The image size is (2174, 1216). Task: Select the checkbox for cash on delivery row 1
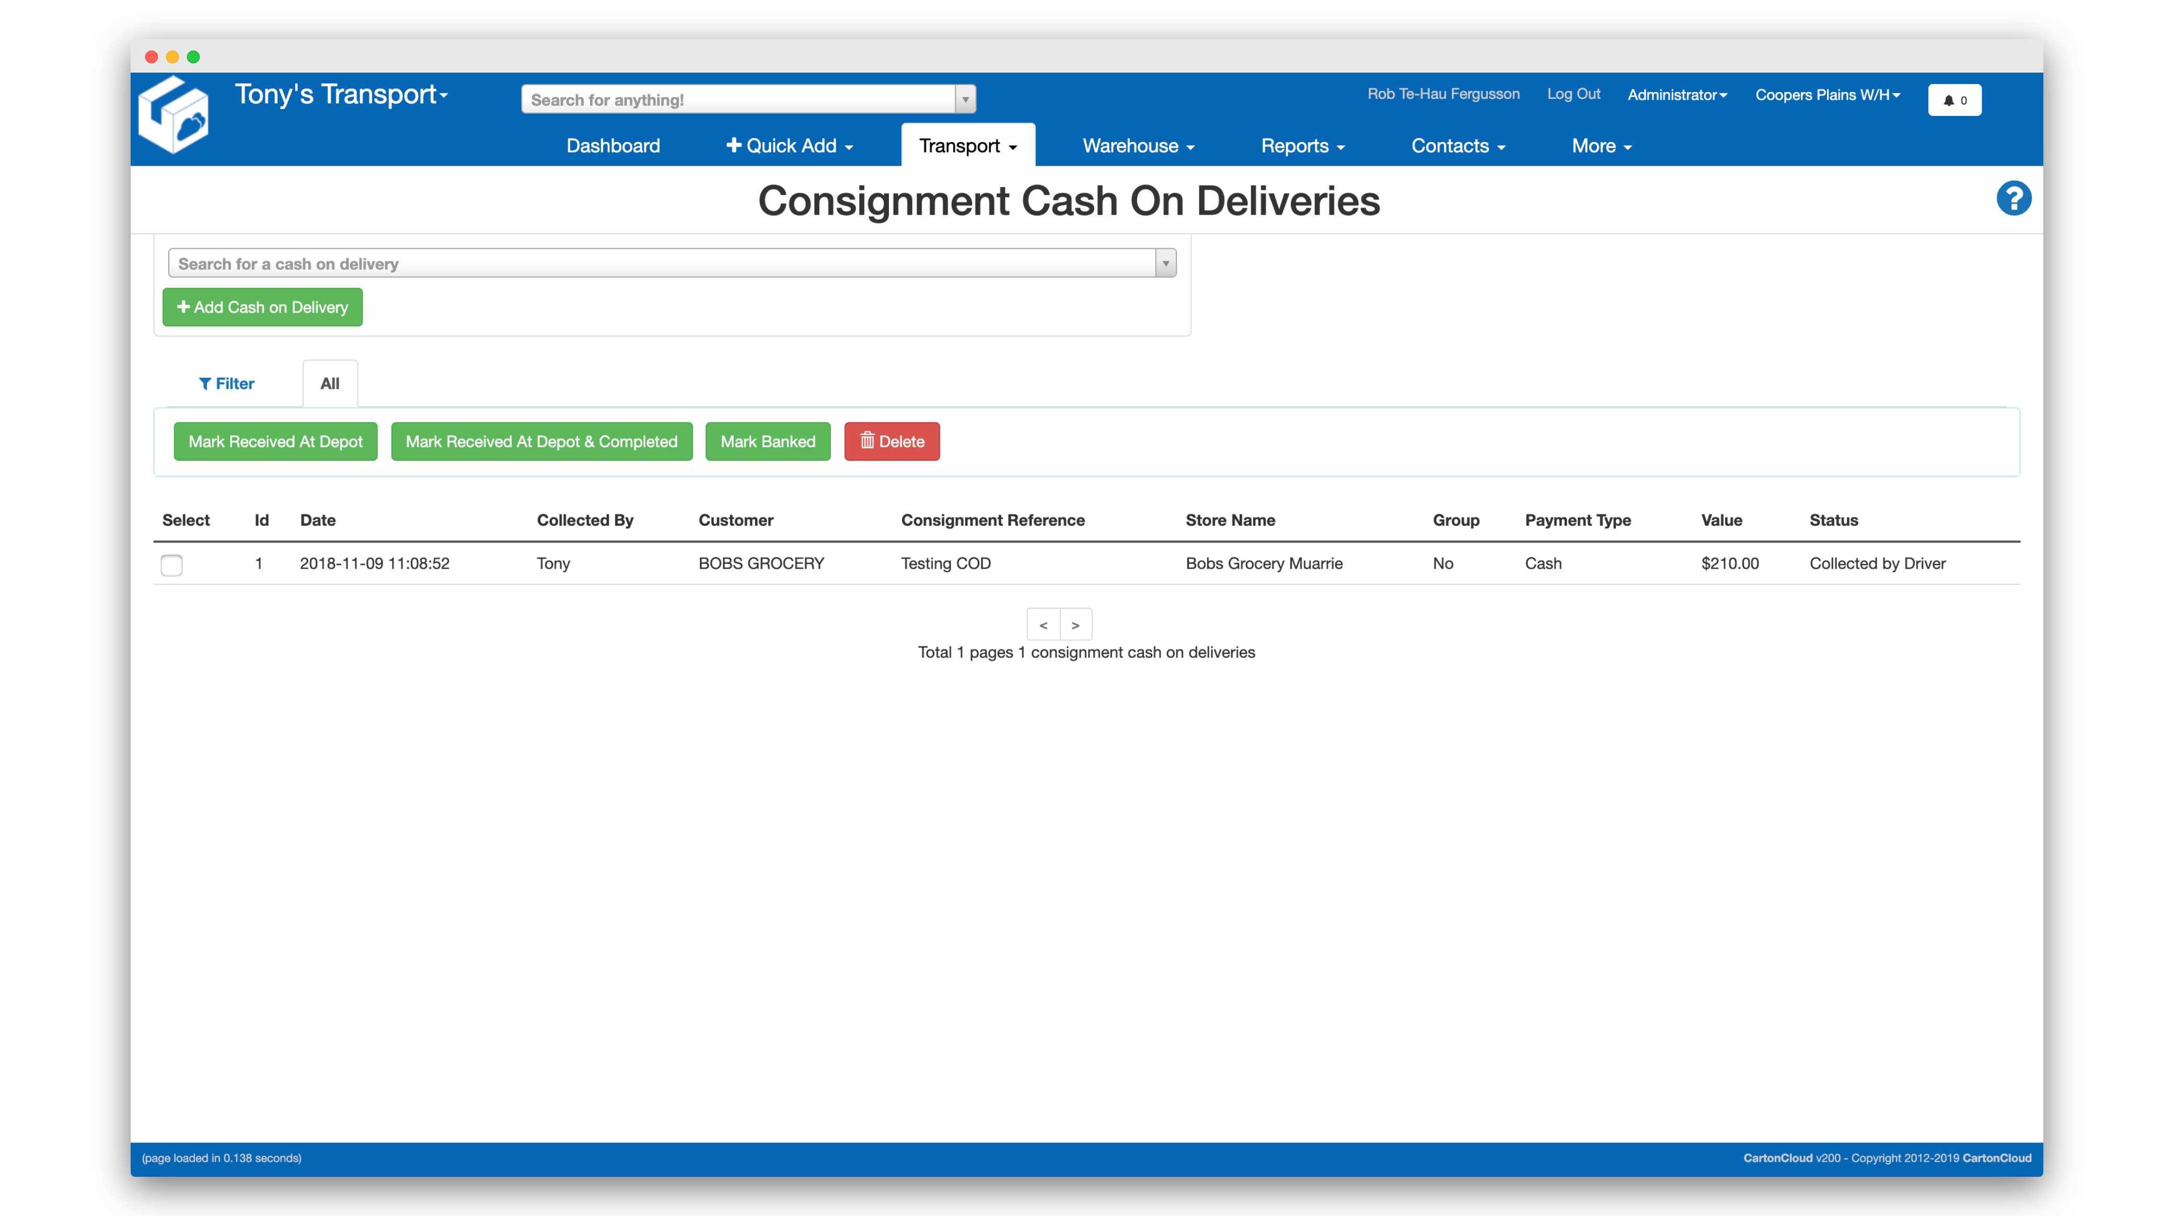click(x=171, y=565)
